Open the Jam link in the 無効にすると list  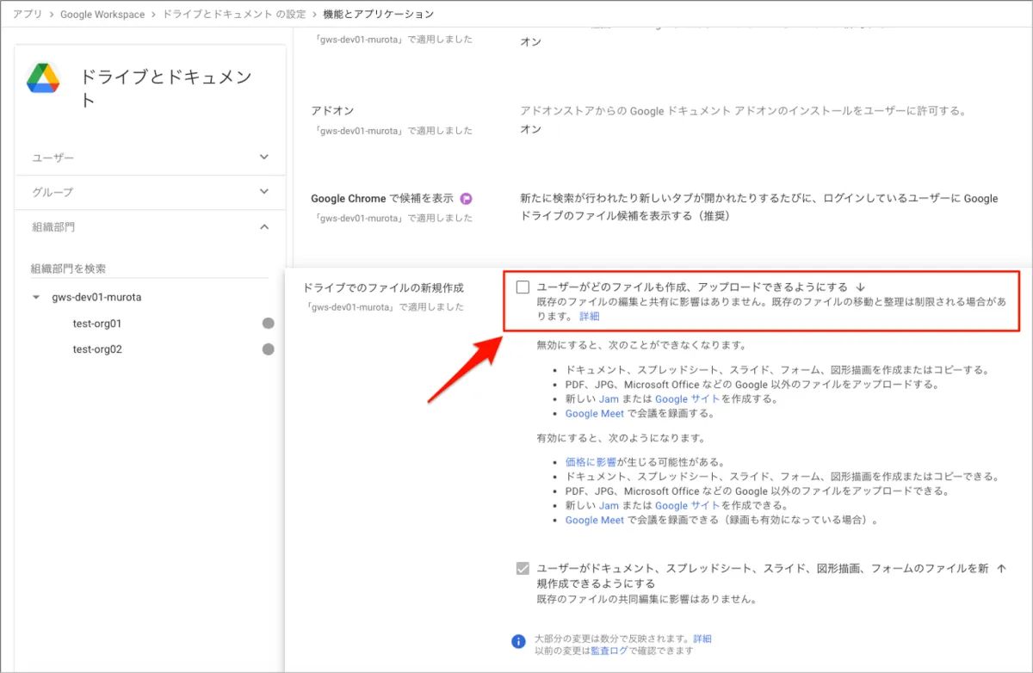coord(609,399)
